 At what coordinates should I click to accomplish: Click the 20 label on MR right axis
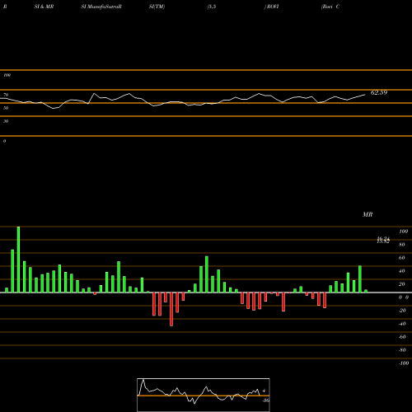(402, 284)
